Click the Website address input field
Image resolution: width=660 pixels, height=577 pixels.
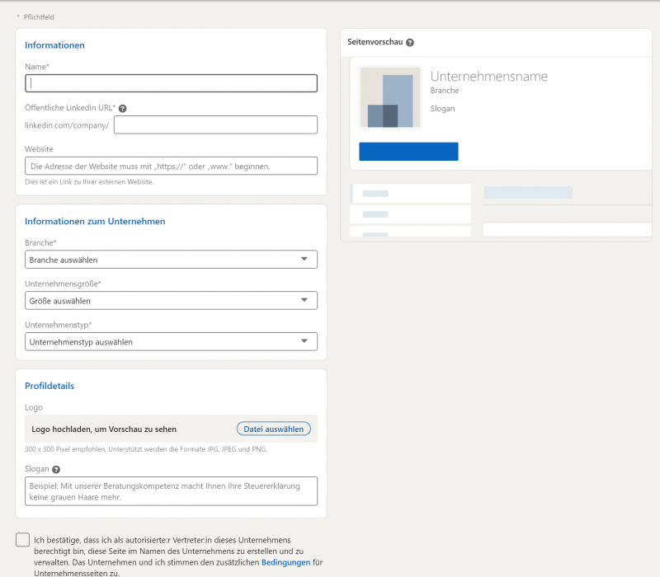point(171,167)
